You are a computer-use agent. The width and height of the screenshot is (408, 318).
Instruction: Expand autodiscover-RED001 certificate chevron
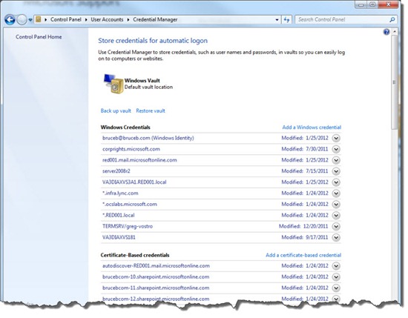(x=336, y=265)
